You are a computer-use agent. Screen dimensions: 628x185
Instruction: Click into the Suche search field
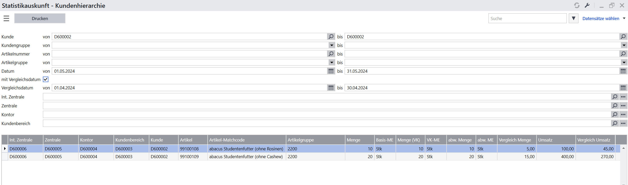[x=527, y=18]
